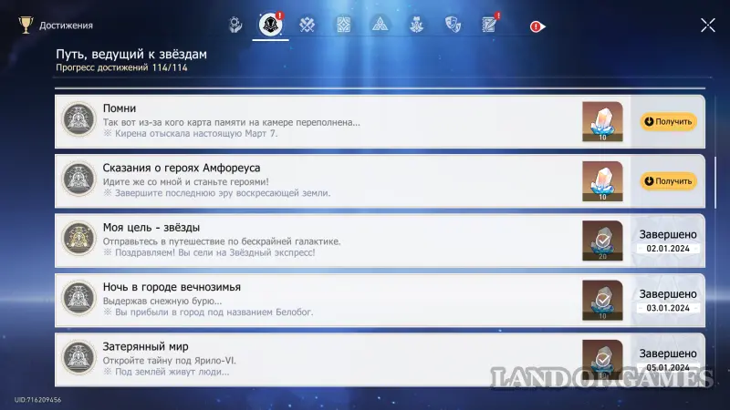Click the stellar jade reward for Помни
Image resolution: width=730 pixels, height=410 pixels.
pyautogui.click(x=602, y=121)
